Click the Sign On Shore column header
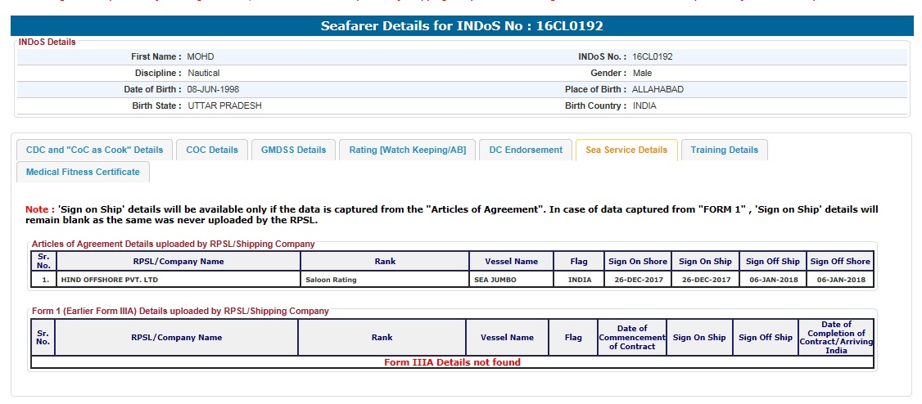The width and height of the screenshot is (922, 404). coord(637,262)
